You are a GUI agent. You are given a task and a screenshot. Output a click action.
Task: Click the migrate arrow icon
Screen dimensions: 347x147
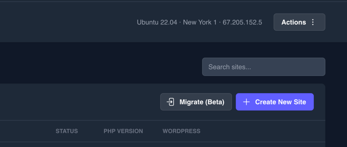pos(170,102)
